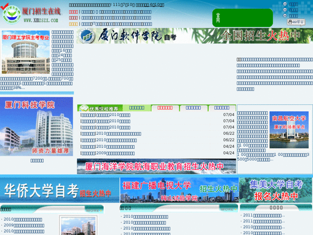This screenshot has height=235, width=313.
Task: Click MORE below the 福建广播电视大学 banner
Action: (x=229, y=210)
